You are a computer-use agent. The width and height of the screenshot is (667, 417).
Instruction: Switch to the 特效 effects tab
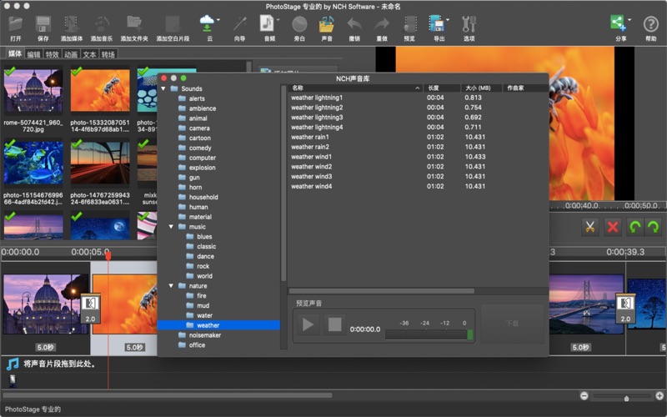coord(53,54)
